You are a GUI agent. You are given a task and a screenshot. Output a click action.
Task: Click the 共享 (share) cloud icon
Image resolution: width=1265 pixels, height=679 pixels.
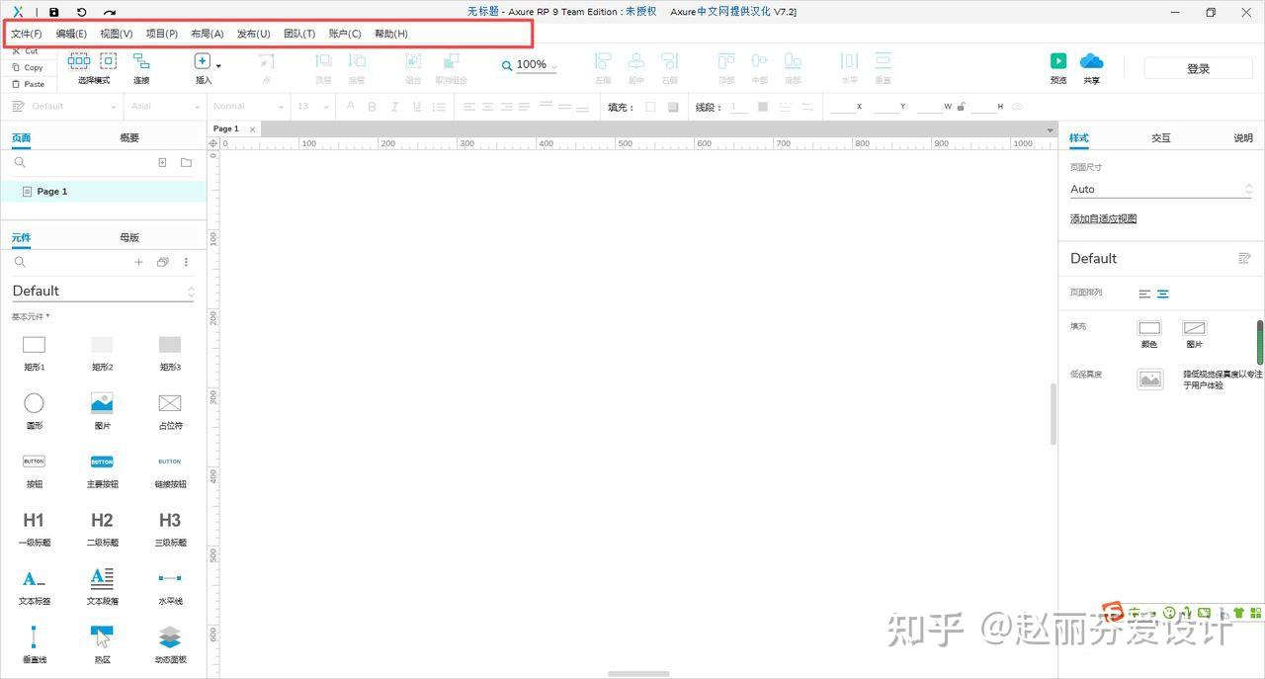pos(1091,61)
